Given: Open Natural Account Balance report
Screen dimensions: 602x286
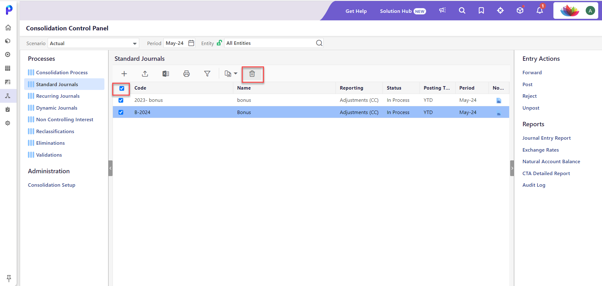Looking at the screenshot, I should tap(551, 161).
